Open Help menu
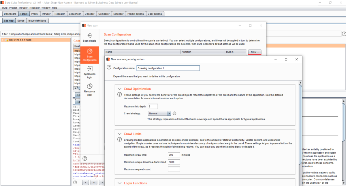 coord(54,8)
